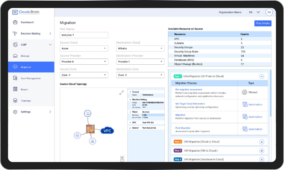Viewport: 284px width, 170px height.
Task: Click the migration steps panel scrollbar
Action: (x=271, y=93)
